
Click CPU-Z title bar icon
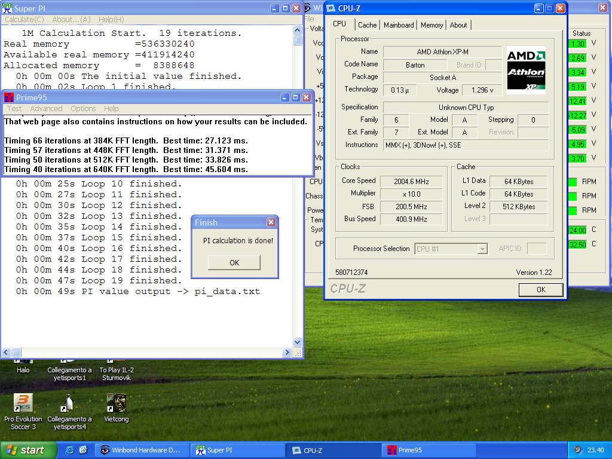click(331, 8)
